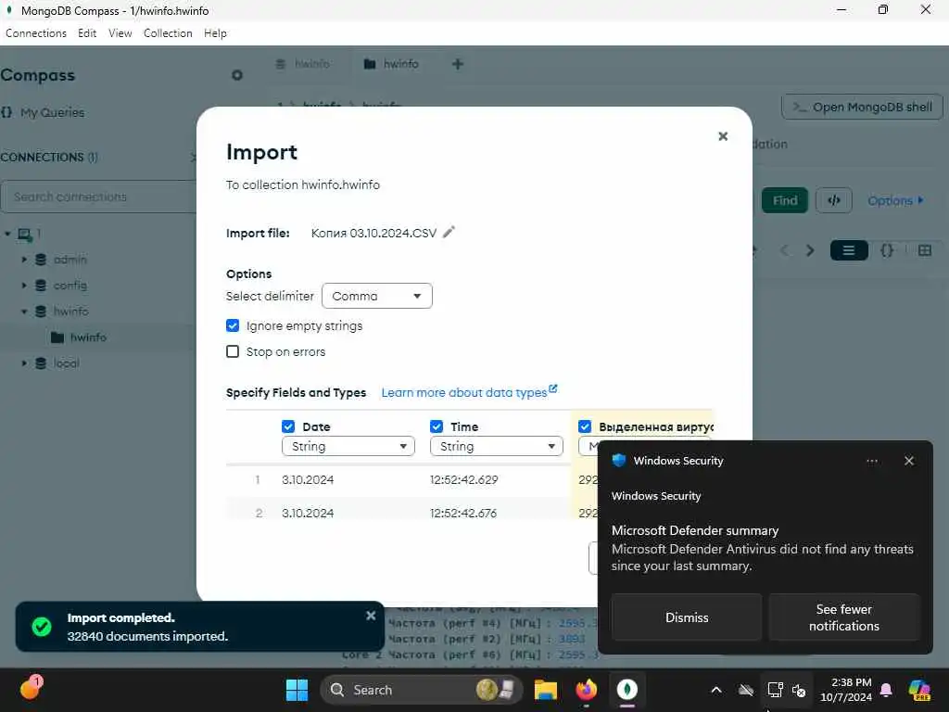Viewport: 949px width, 712px height.
Task: Click the Search connections field
Action: (x=98, y=197)
